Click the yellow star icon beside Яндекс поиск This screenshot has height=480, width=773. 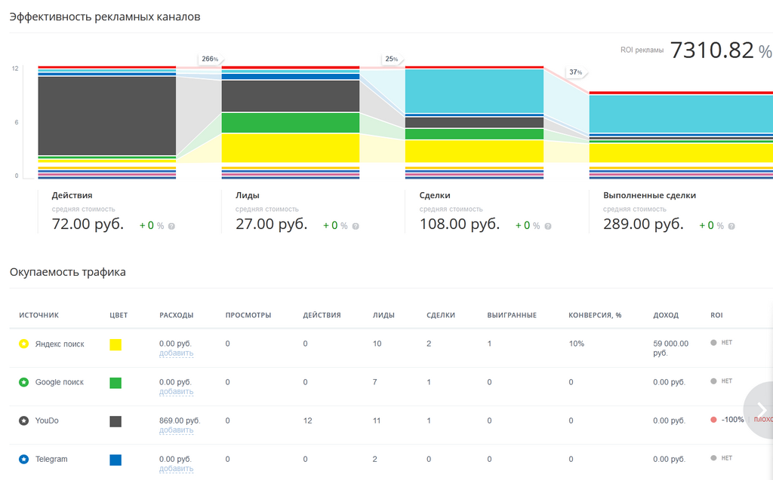point(23,344)
